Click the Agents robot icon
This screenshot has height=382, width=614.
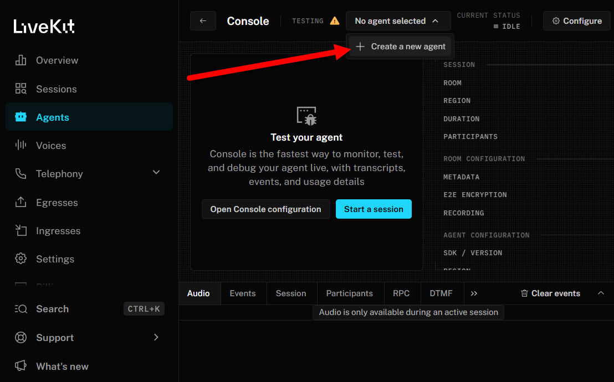pyautogui.click(x=21, y=117)
